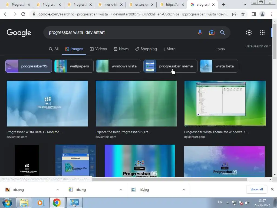Open the SafeSearch on dropdown

[x=258, y=46]
